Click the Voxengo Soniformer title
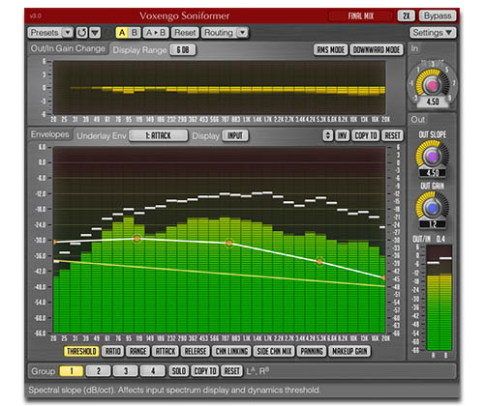This screenshot has height=406, width=484. point(185,15)
